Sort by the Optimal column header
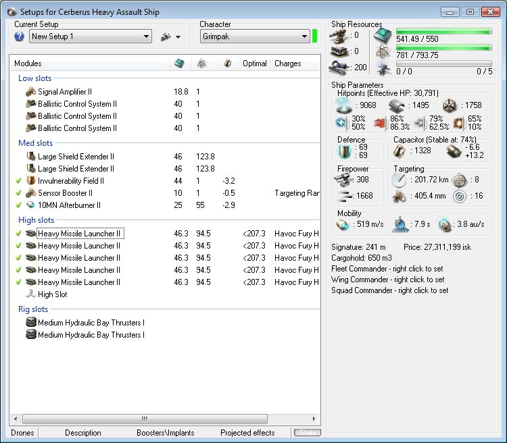This screenshot has height=443, width=507. click(x=254, y=63)
